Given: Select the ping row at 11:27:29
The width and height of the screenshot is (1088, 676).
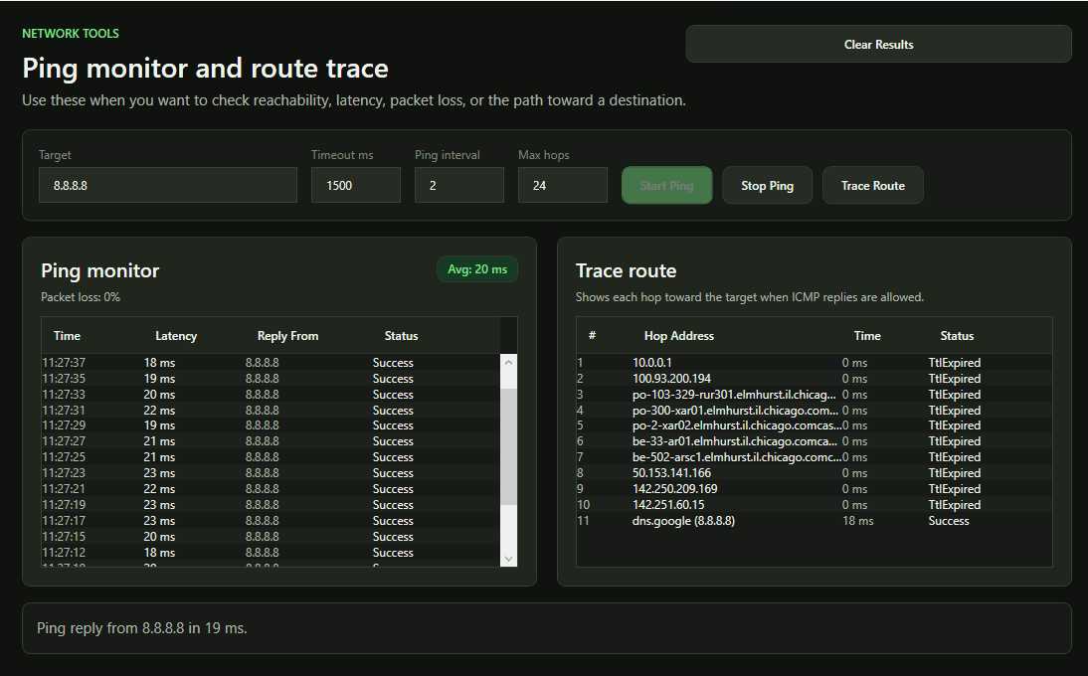Looking at the screenshot, I should tap(271, 425).
